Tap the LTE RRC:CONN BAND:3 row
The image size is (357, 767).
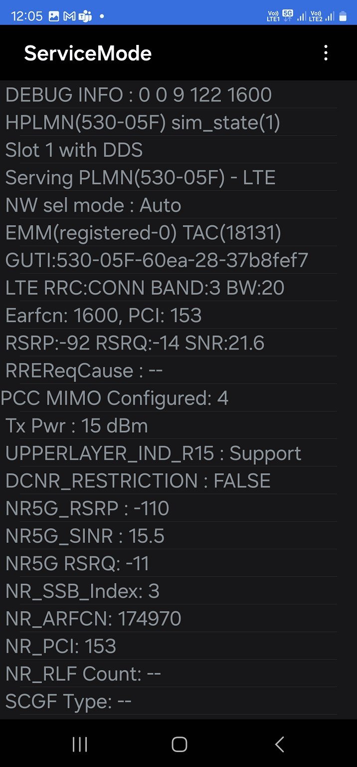point(170,288)
